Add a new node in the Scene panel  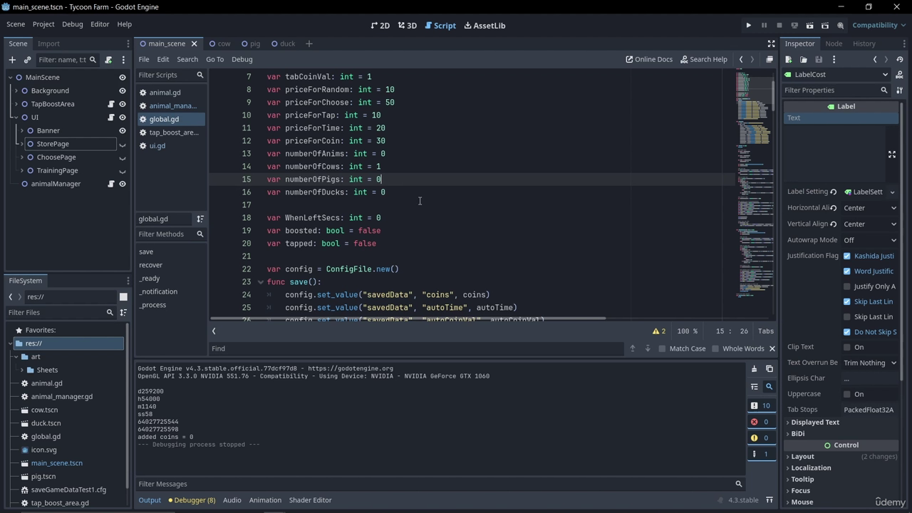pyautogui.click(x=12, y=60)
